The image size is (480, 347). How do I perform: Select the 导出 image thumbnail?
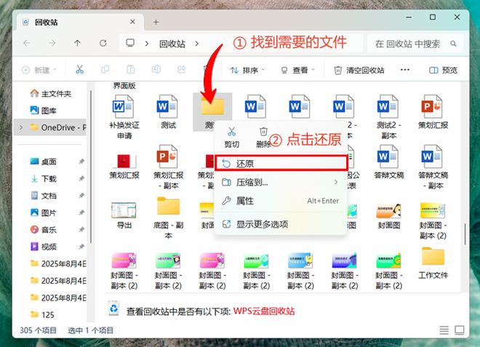coord(124,215)
